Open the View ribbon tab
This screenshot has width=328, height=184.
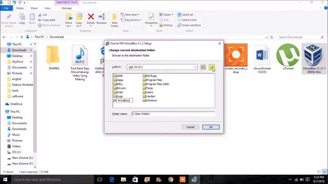[48, 8]
